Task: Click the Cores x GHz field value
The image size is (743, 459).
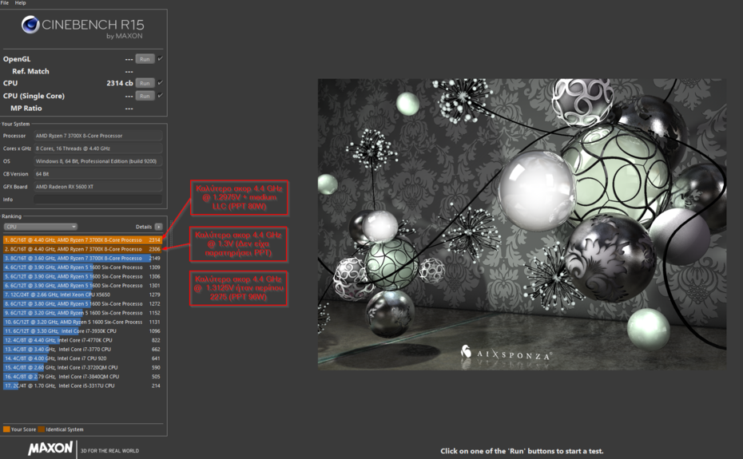Action: 98,148
